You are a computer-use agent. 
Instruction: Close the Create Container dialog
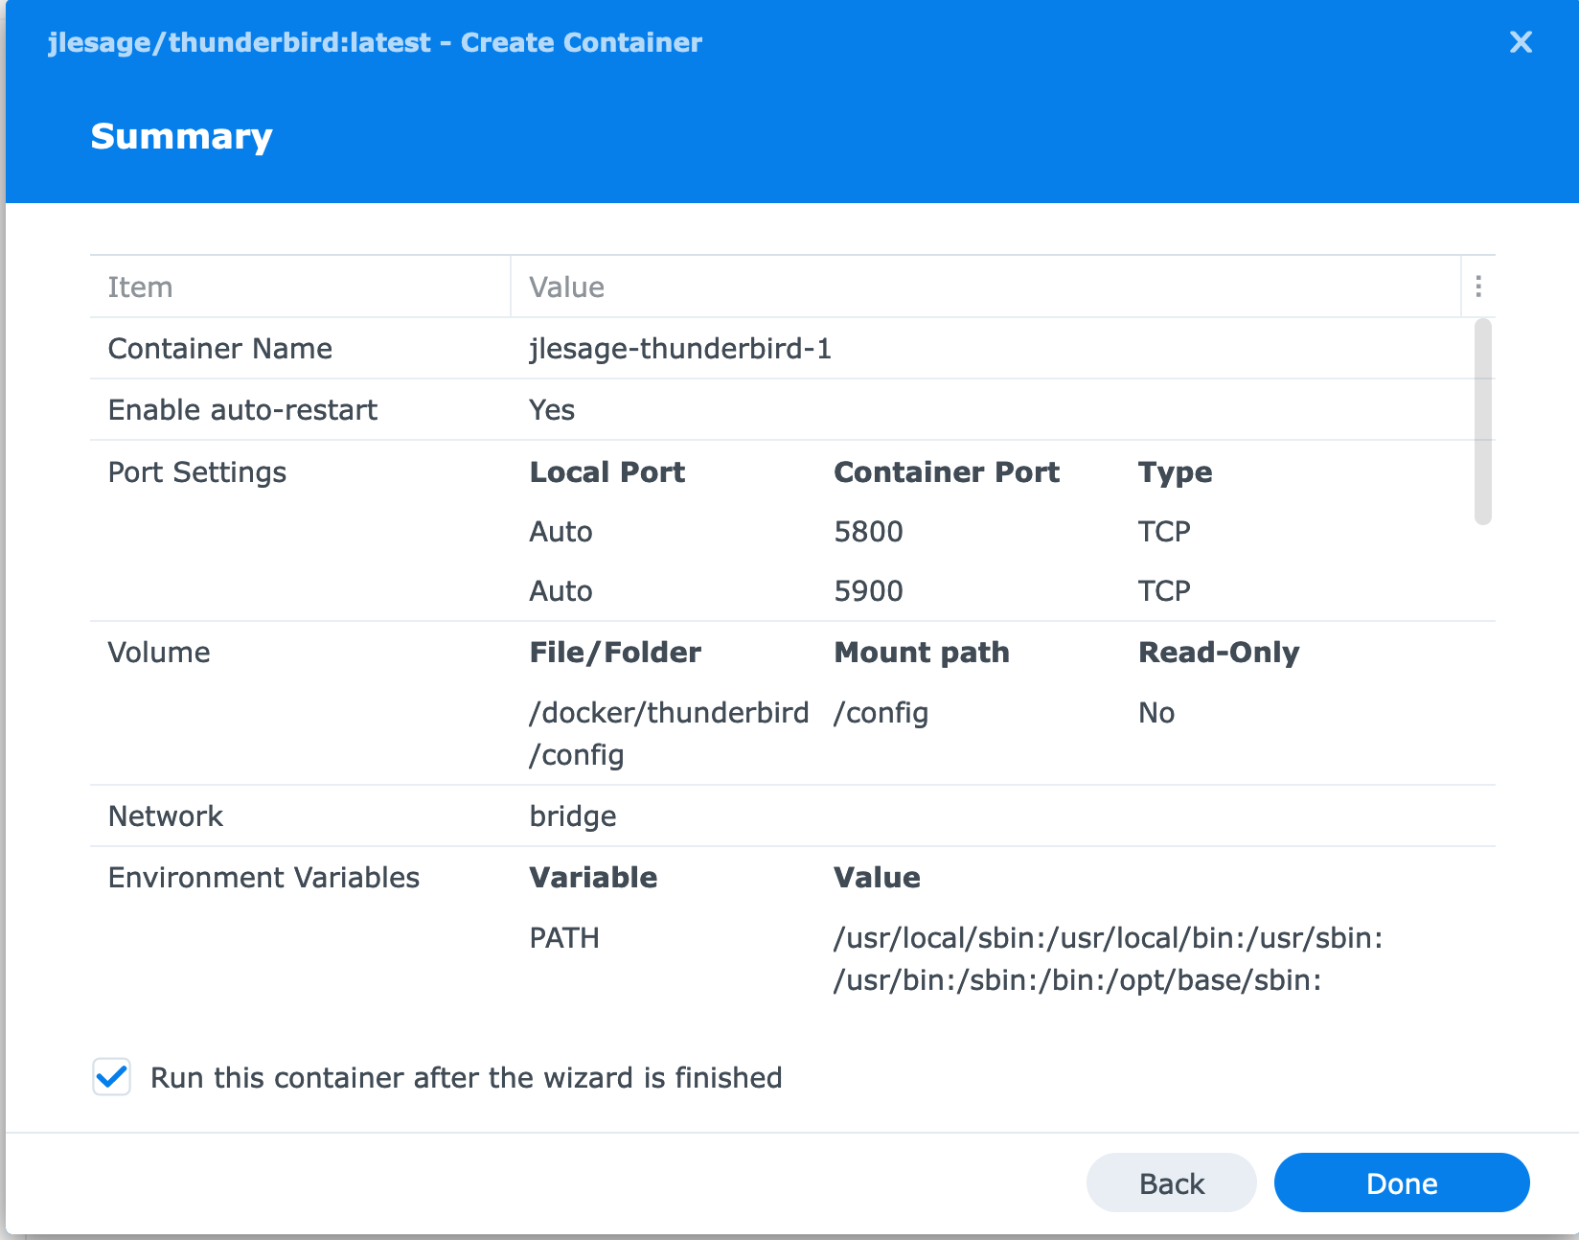pos(1521,42)
